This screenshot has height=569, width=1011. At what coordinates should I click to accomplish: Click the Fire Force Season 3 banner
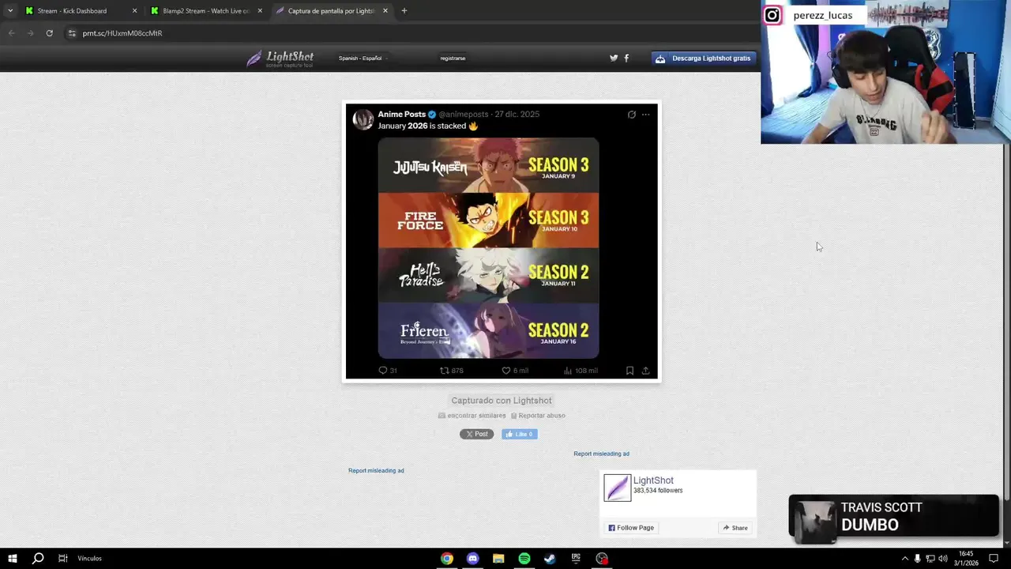pyautogui.click(x=488, y=220)
